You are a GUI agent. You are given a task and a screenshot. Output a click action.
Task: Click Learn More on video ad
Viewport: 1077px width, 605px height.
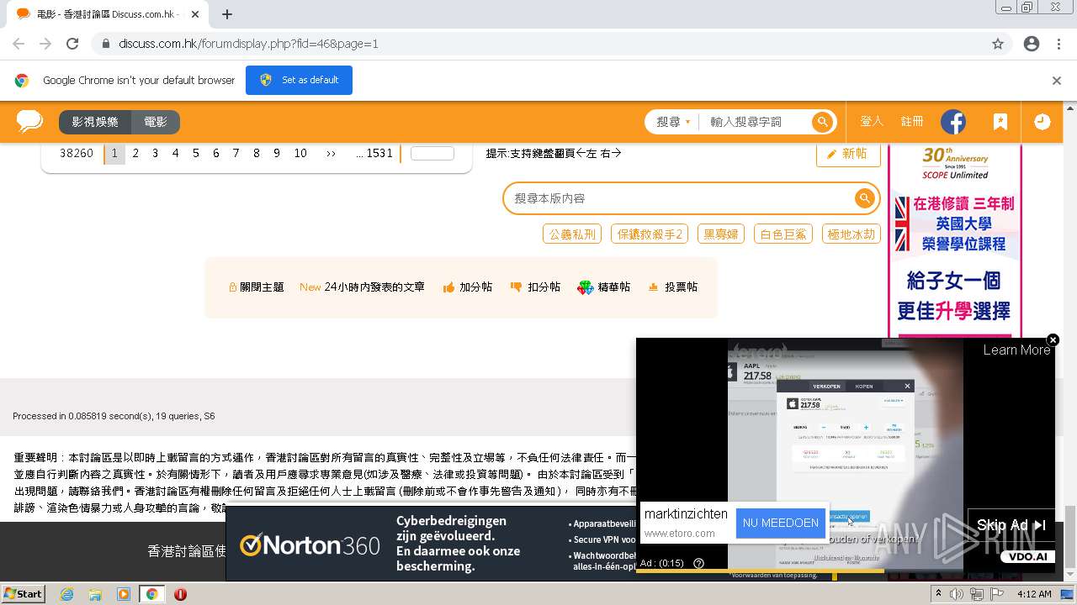(1016, 350)
